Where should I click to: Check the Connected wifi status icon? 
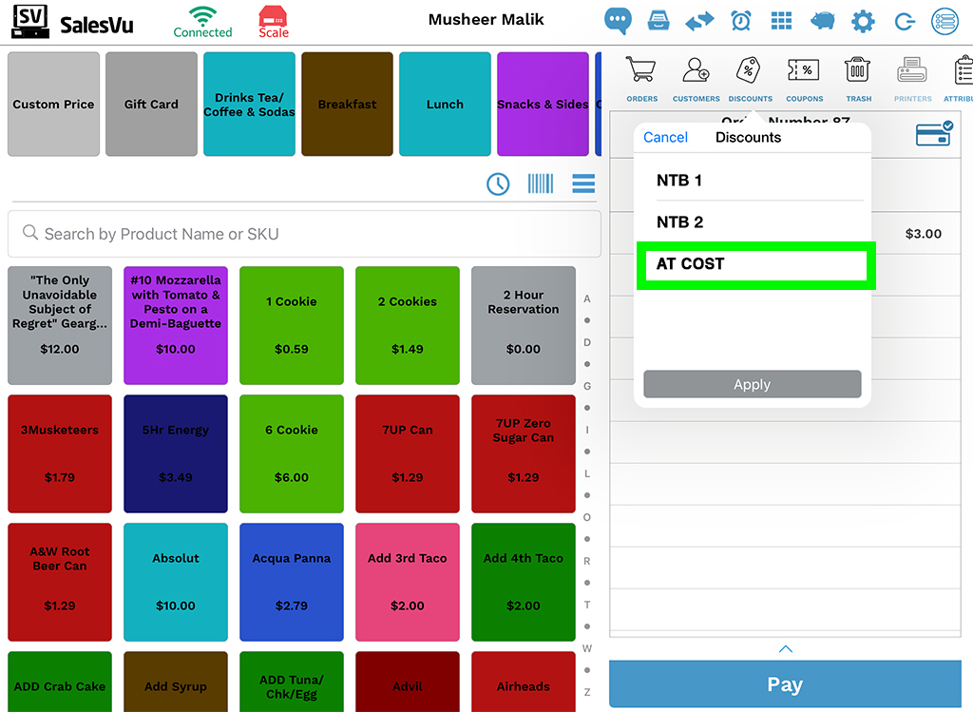click(202, 23)
